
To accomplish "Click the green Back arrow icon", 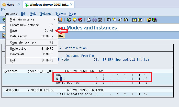I will point(69,20).
